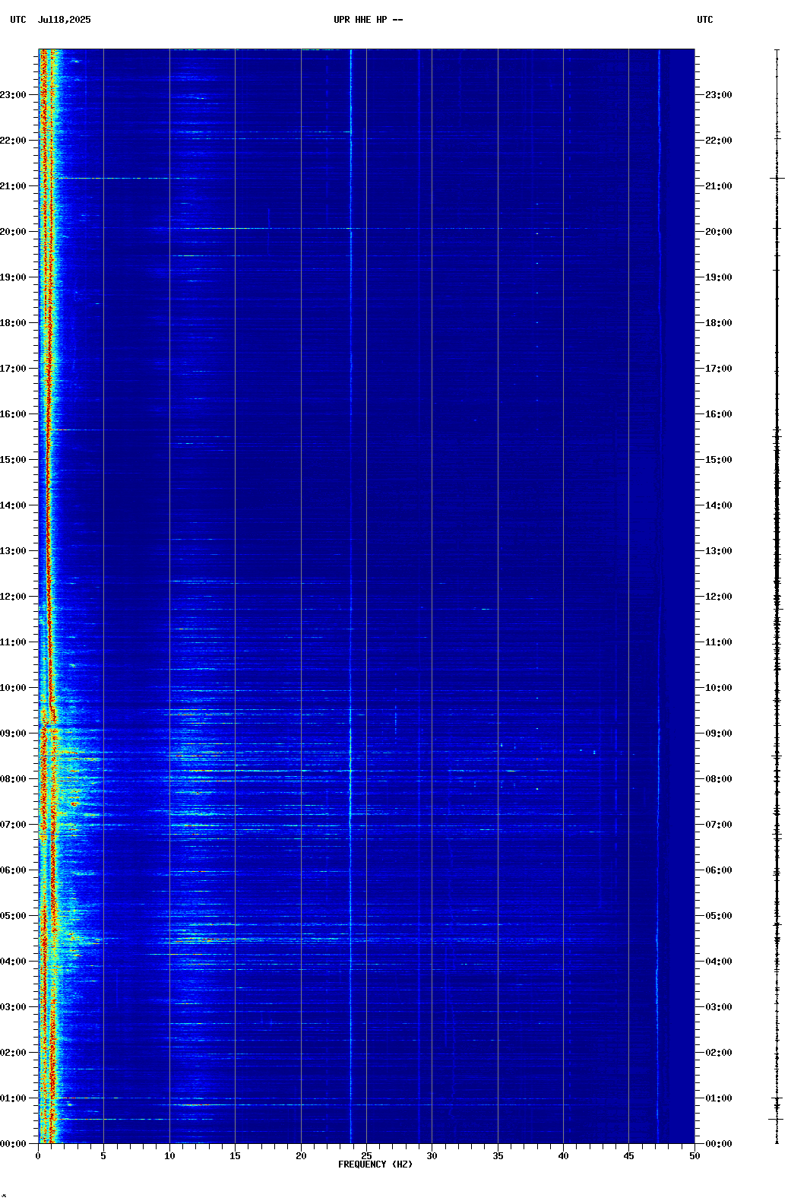
Task: Click the left-axis 10:00 time label
Action: [x=13, y=688]
